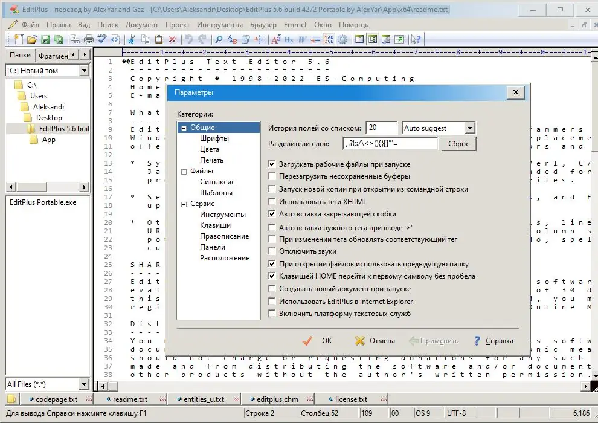Switch to readme.txt document tab
Viewport: 598px width, 423px height.
pos(130,399)
